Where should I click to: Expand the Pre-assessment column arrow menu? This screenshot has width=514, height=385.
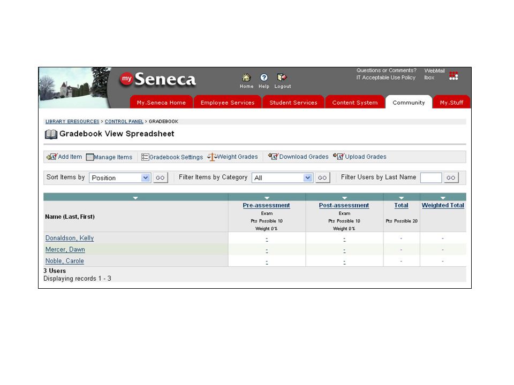point(267,198)
